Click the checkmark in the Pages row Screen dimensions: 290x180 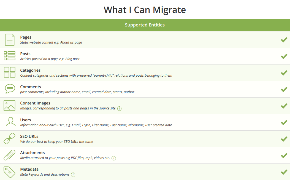point(284,40)
